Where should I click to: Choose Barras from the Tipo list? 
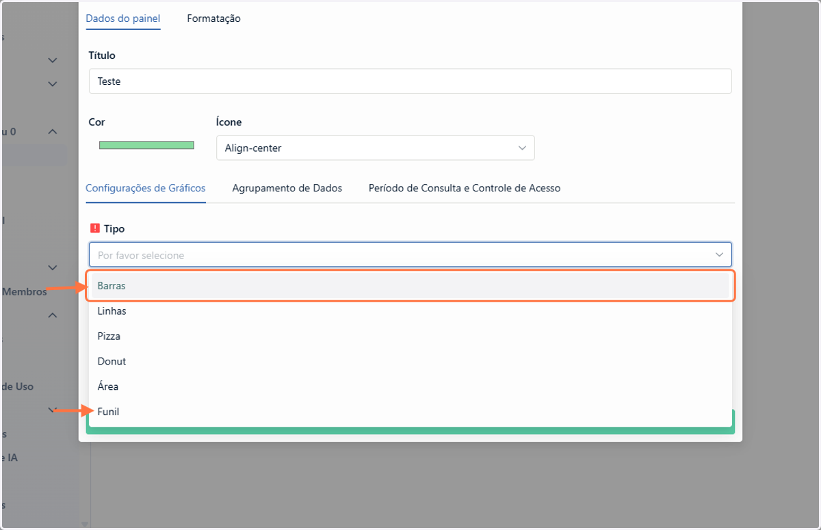coord(410,286)
